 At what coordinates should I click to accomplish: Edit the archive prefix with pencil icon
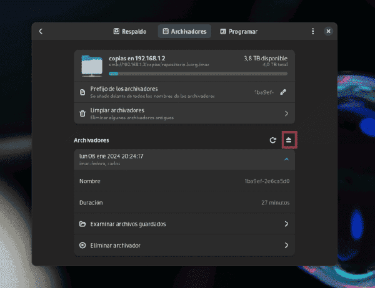(x=283, y=92)
